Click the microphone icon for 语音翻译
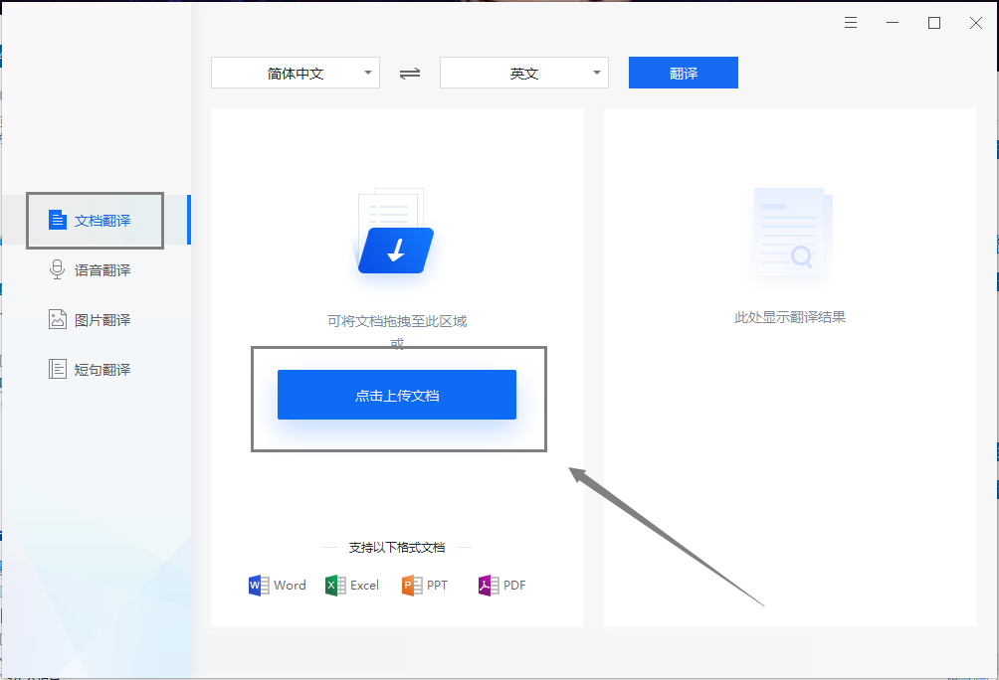 click(57, 269)
